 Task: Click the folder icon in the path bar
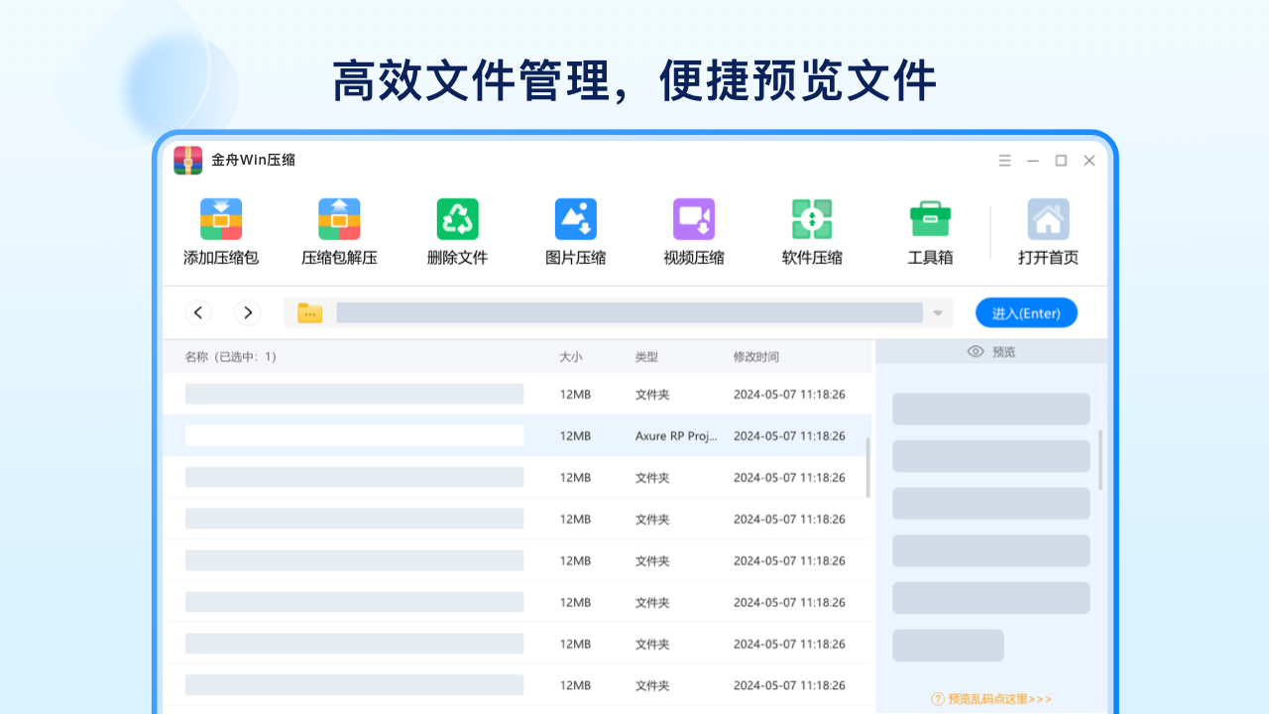click(x=309, y=312)
